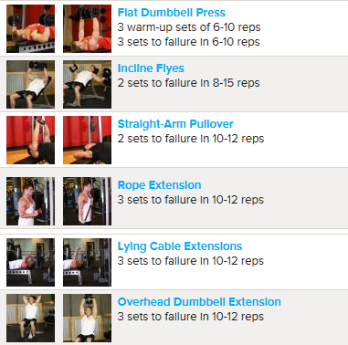The image size is (348, 345).
Task: Select second Flat Dumbbell Press thumbnail
Action: (88, 28)
